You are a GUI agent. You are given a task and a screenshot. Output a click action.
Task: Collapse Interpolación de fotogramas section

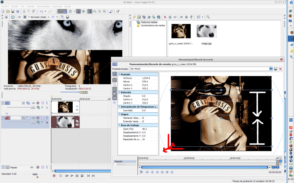pyautogui.click(x=119, y=107)
